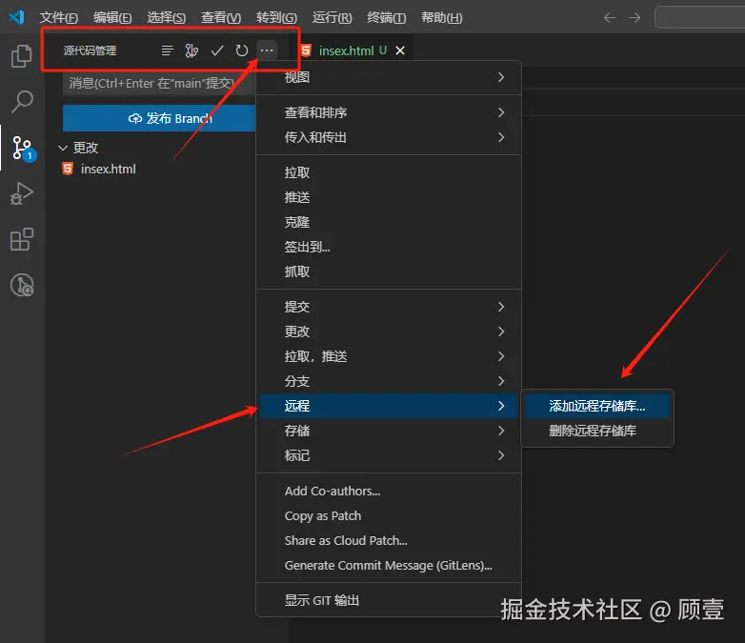Open the Search view in activity bar
Screen dimensions: 745x643
tap(21, 102)
